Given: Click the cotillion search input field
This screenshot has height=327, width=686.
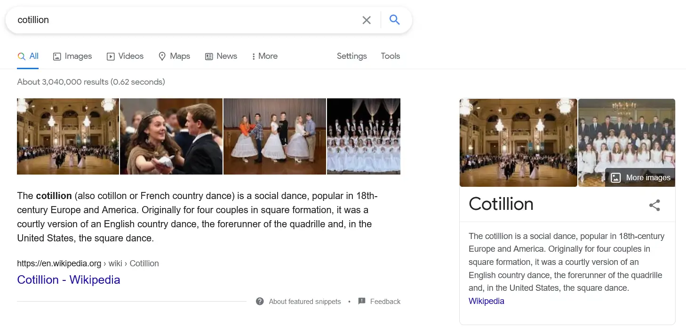Looking at the screenshot, I should [183, 20].
